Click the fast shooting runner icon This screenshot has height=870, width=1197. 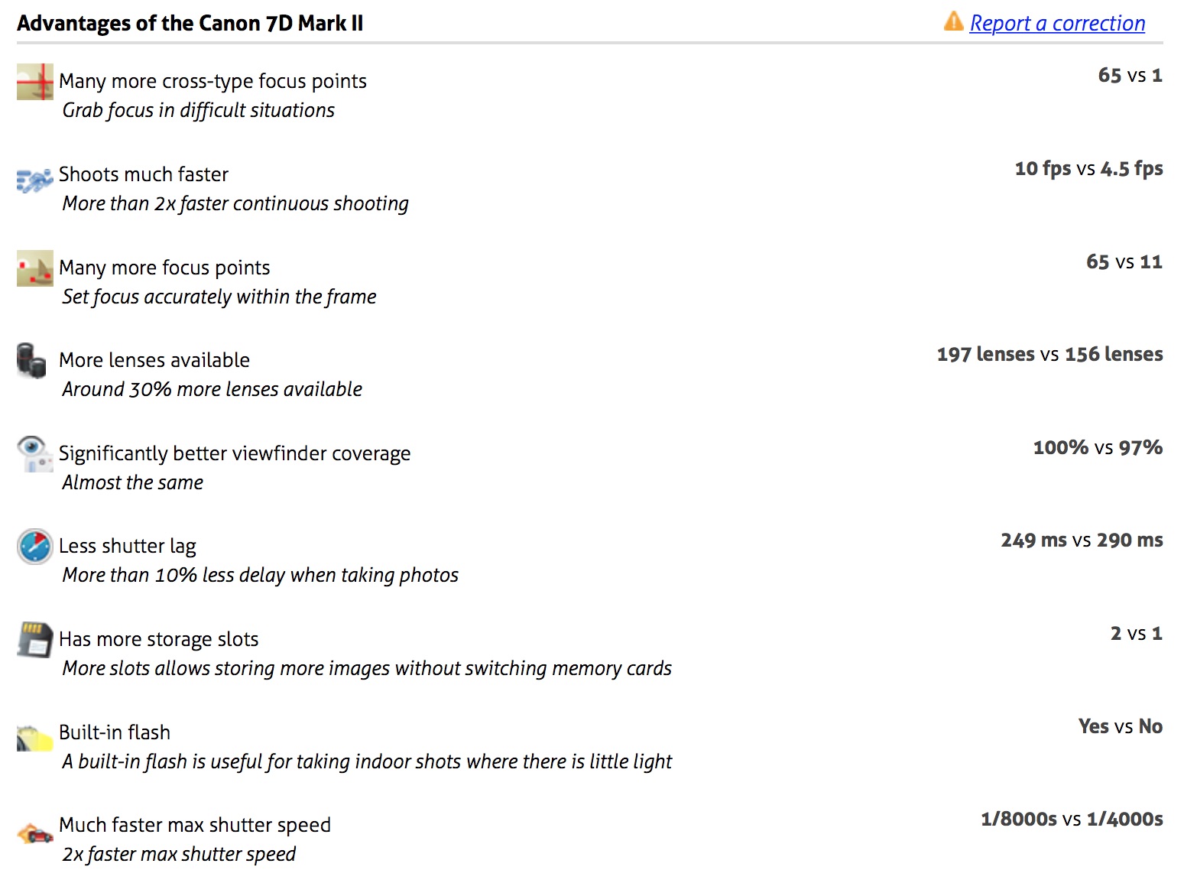(x=35, y=180)
